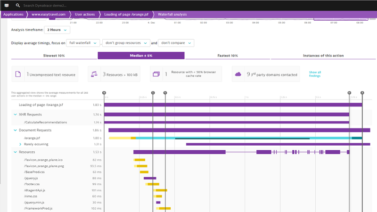Image resolution: width=377 pixels, height=212 pixels.
Task: Click the search magnifier icon
Action: tap(18, 5)
